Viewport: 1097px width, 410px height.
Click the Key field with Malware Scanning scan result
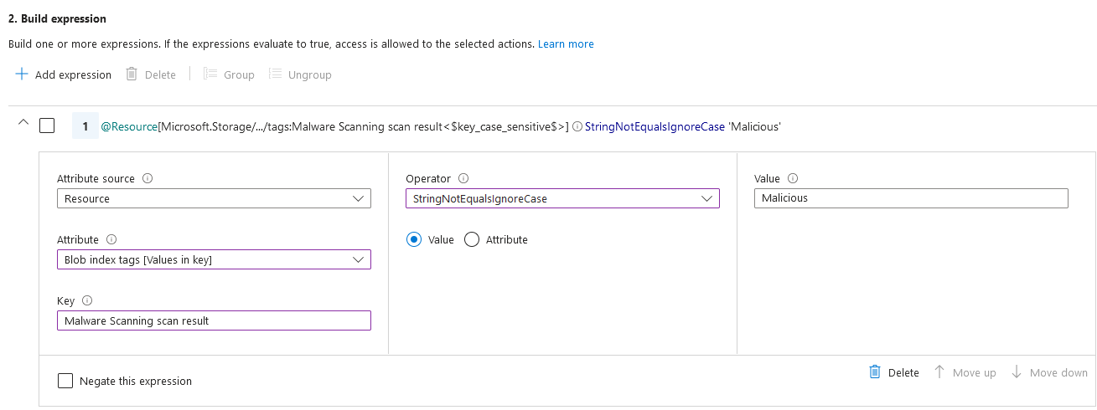[x=214, y=320]
